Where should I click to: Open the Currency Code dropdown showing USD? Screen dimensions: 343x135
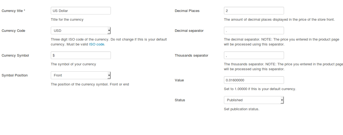point(81,30)
